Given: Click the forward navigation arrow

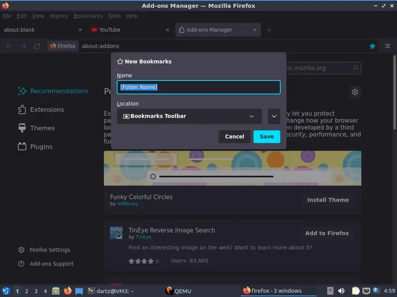Looking at the screenshot, I should click(x=23, y=46).
